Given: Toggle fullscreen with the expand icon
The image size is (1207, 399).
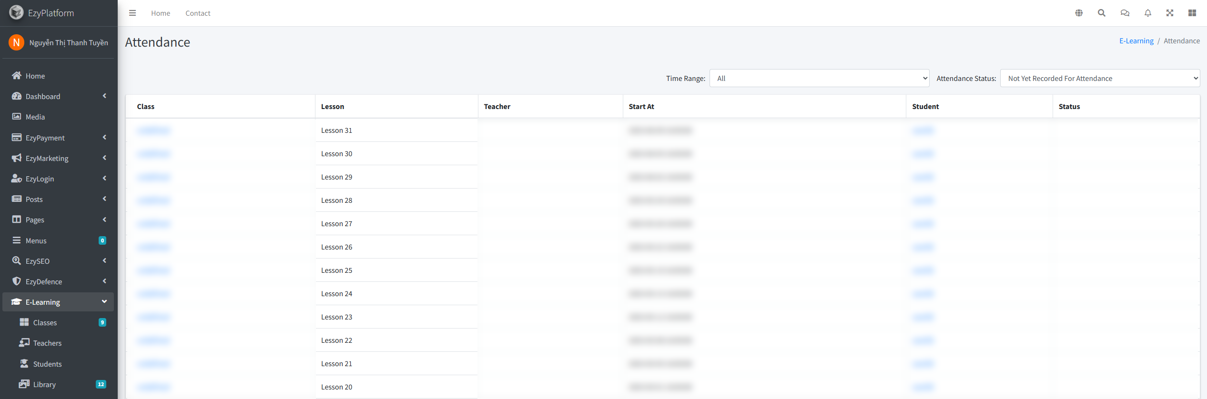Looking at the screenshot, I should click(1170, 13).
